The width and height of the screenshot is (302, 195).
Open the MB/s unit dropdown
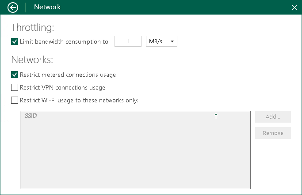161,41
